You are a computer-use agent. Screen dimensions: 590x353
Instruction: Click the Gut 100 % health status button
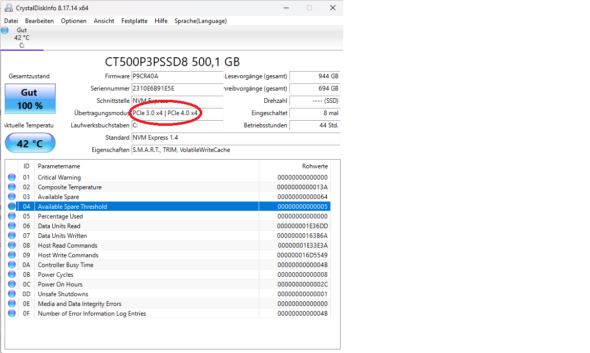30,99
